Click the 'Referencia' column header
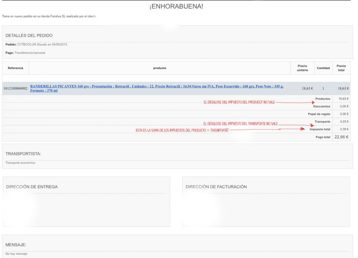The height and width of the screenshot is (258, 358). pos(16,68)
